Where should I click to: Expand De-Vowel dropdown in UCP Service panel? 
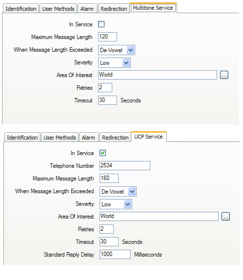(x=118, y=191)
